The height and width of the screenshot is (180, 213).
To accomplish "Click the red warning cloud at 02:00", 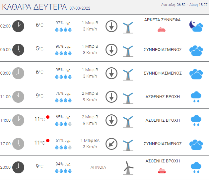I will (162, 30).
